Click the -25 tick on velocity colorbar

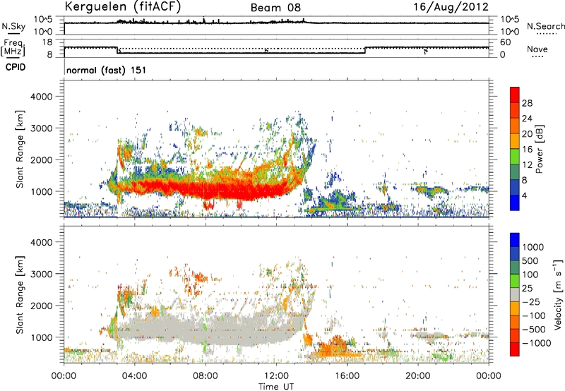pyautogui.click(x=531, y=301)
